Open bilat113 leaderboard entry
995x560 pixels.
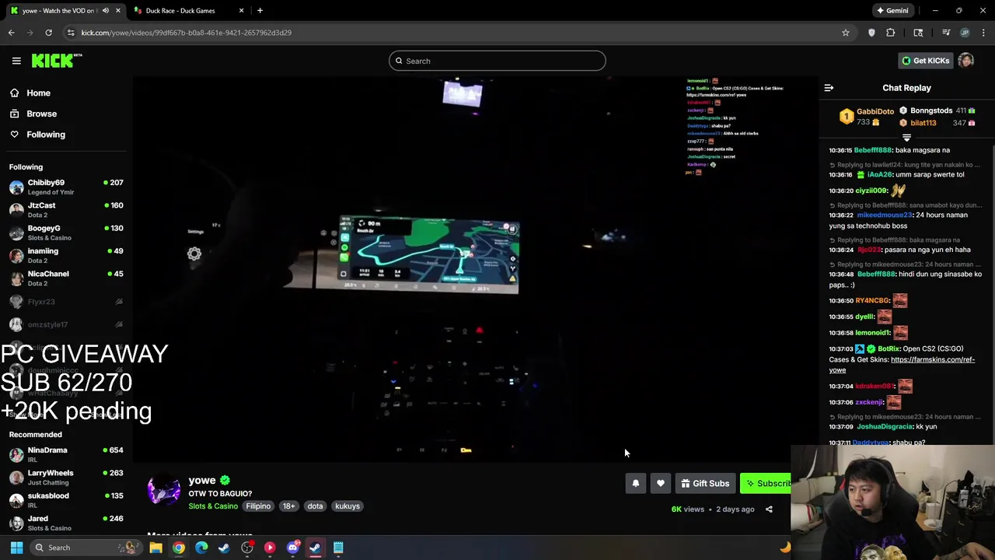(937, 123)
